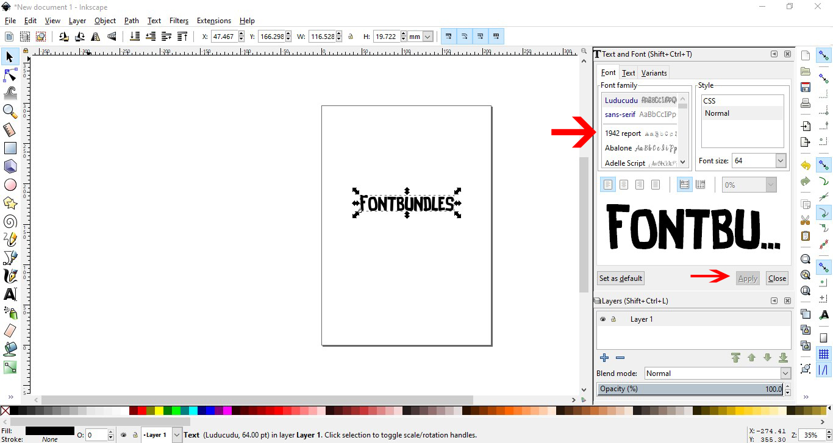This screenshot has height=443, width=833.
Task: Open the Path menu
Action: (x=132, y=21)
